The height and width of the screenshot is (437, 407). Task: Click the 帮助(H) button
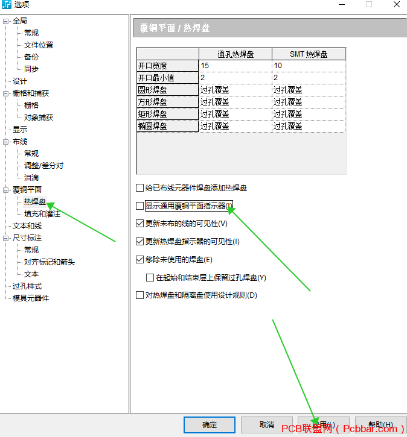tap(380, 425)
